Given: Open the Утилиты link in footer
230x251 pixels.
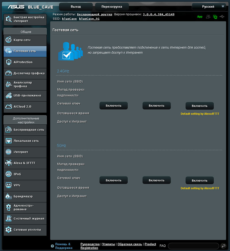Looking at the screenshot, I should click(x=108, y=244).
